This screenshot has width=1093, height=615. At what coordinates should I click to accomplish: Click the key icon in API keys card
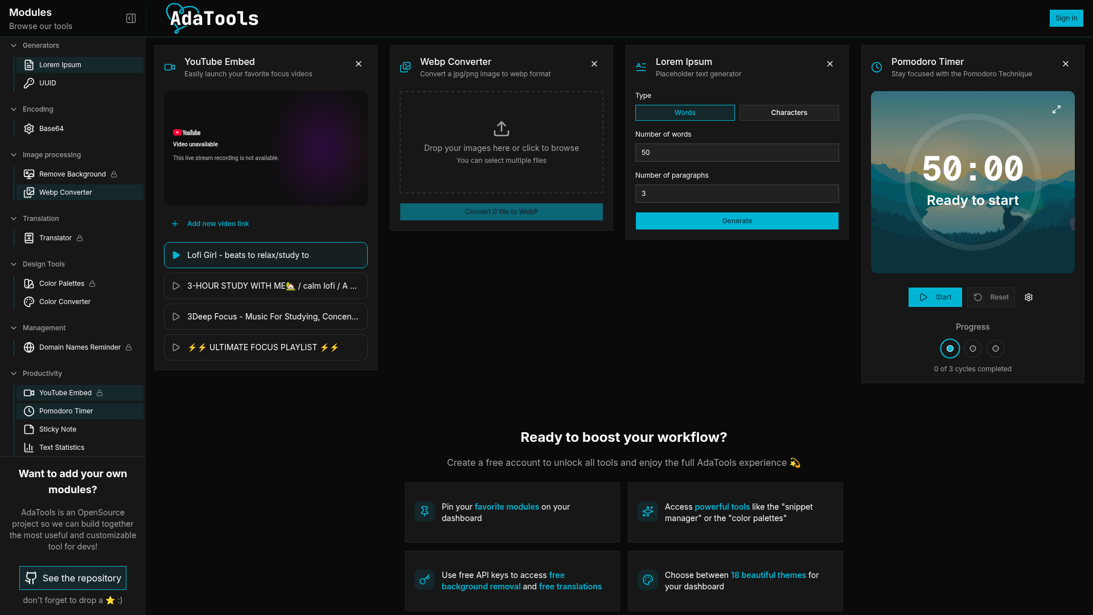pos(425,580)
